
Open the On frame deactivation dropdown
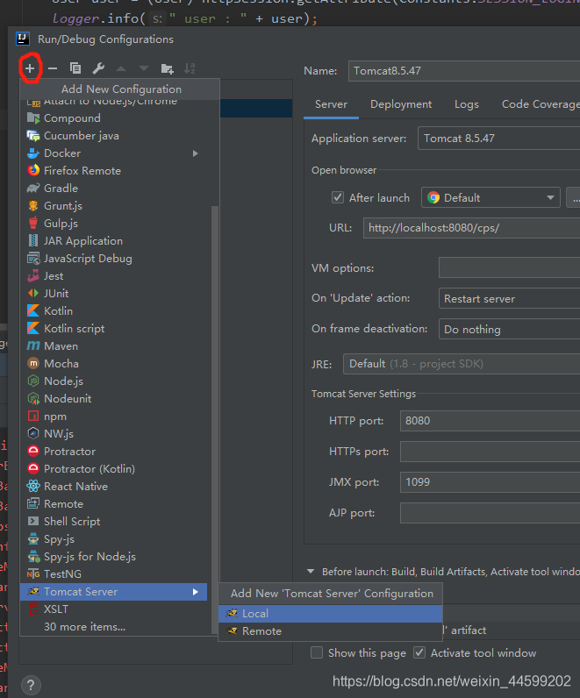point(509,330)
